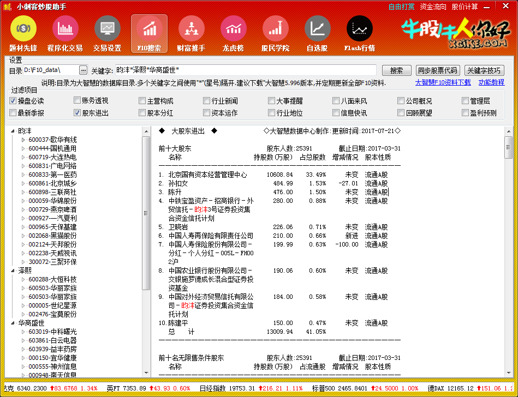Select 002068-黑猫股份 in the tree

point(52,236)
